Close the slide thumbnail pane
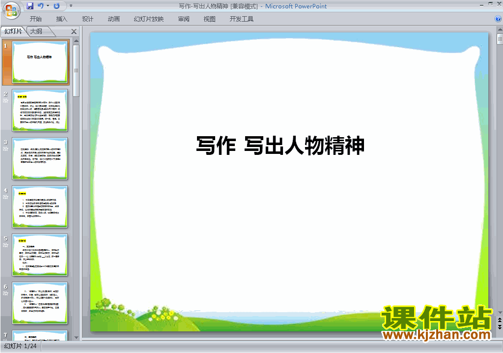The height and width of the screenshot is (353, 503). (x=74, y=31)
